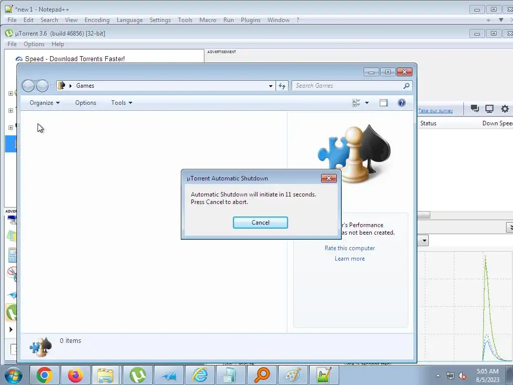Click the muted volume tray icon
Viewport: 513px width, 385px height.
(x=462, y=376)
